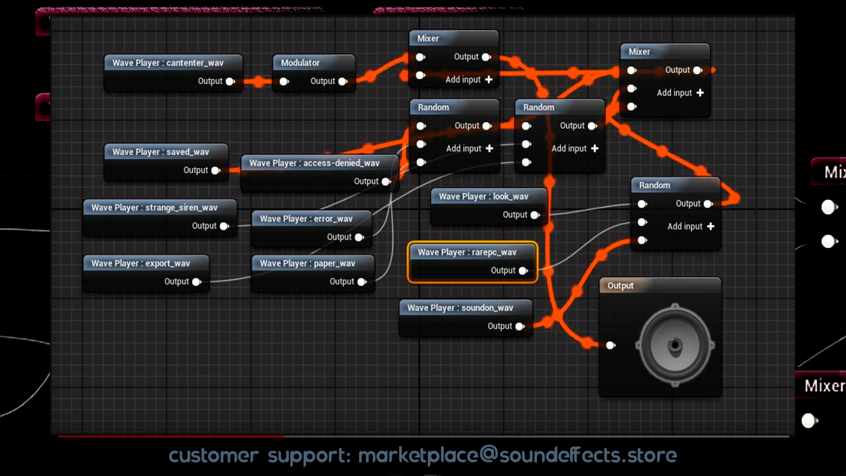Click the Output pin of cantenter_wav Wave Player
Viewport: 846px width, 476px height.
[x=230, y=81]
